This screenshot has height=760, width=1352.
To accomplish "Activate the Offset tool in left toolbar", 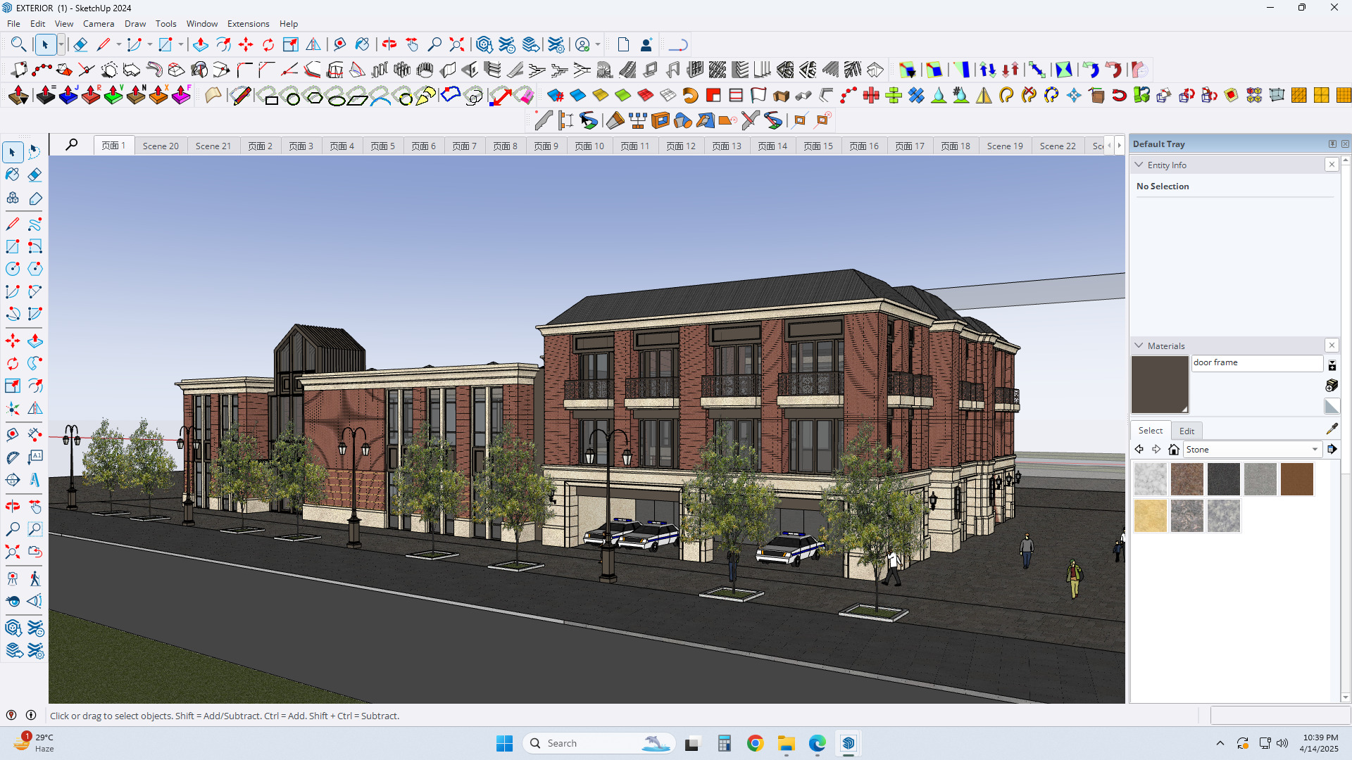I will pos(35,386).
